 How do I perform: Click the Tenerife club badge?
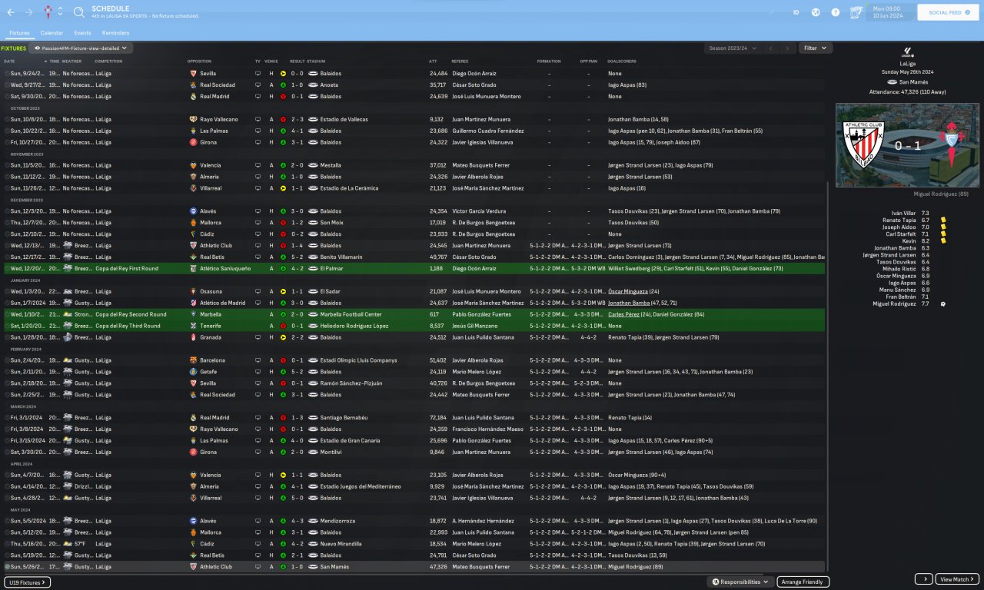coord(193,326)
